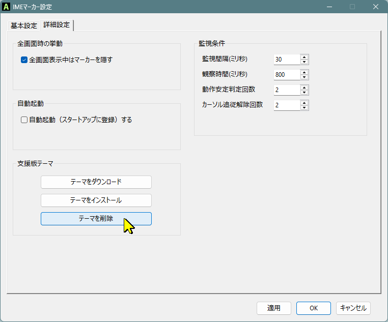The image size is (388, 322).
Task: Click the IME Marker app icon in title bar
Action: click(x=6, y=7)
